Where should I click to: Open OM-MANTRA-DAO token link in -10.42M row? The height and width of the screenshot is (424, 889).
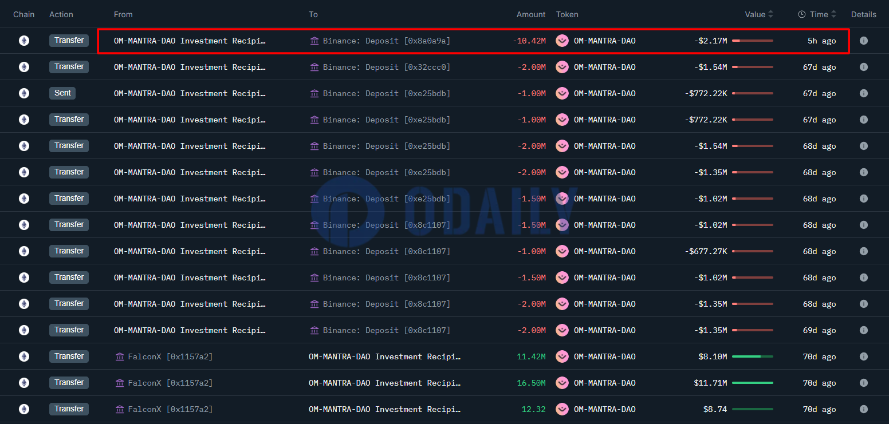[x=604, y=41]
